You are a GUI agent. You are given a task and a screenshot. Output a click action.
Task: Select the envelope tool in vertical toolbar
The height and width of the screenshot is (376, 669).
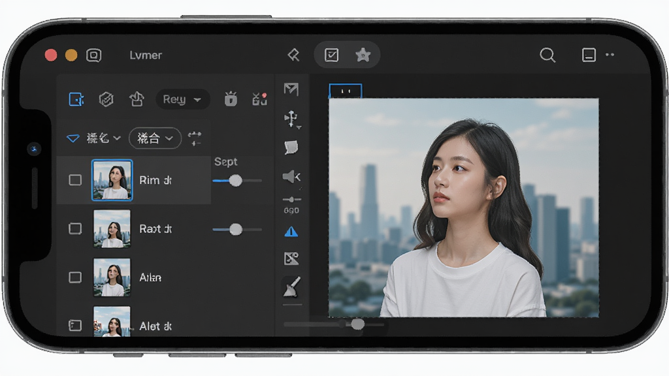point(291,89)
